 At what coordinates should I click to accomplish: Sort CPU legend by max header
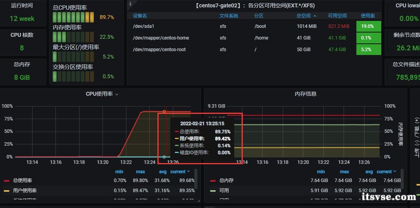coord(140,172)
